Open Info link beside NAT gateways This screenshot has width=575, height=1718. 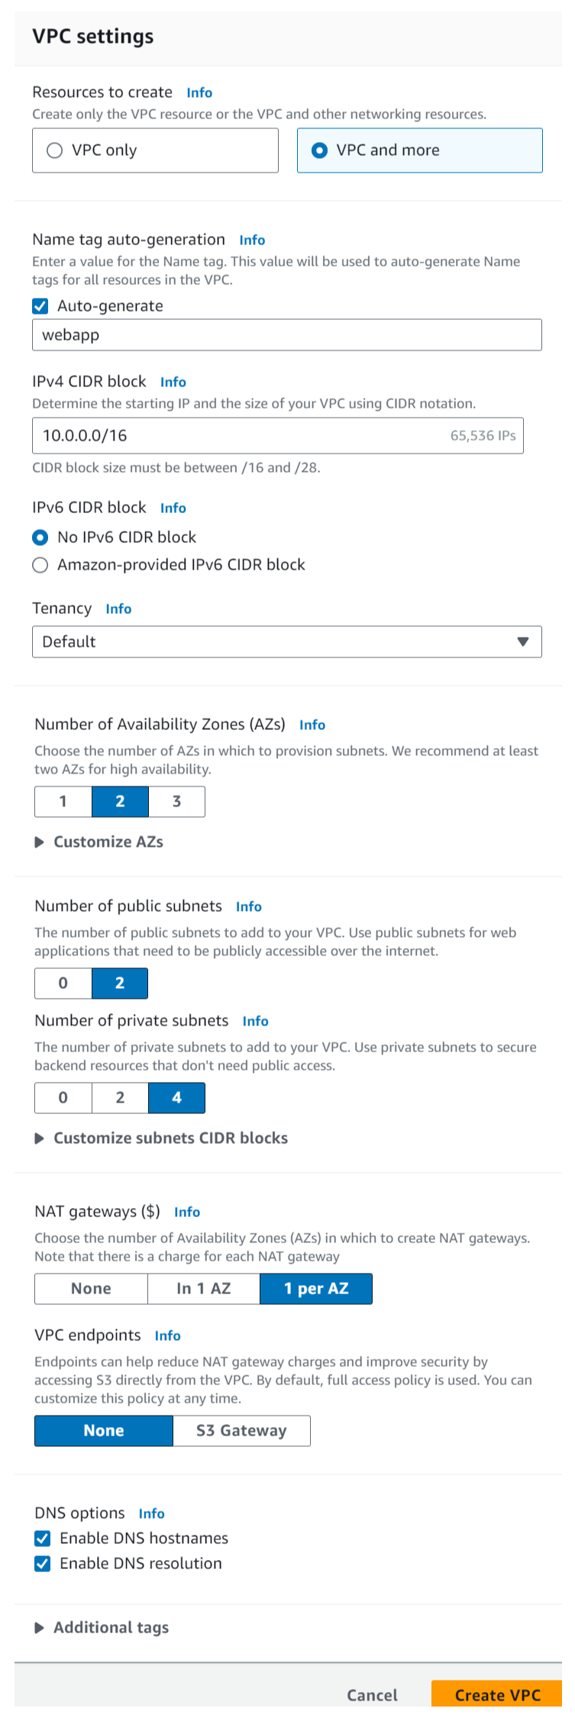187,1212
